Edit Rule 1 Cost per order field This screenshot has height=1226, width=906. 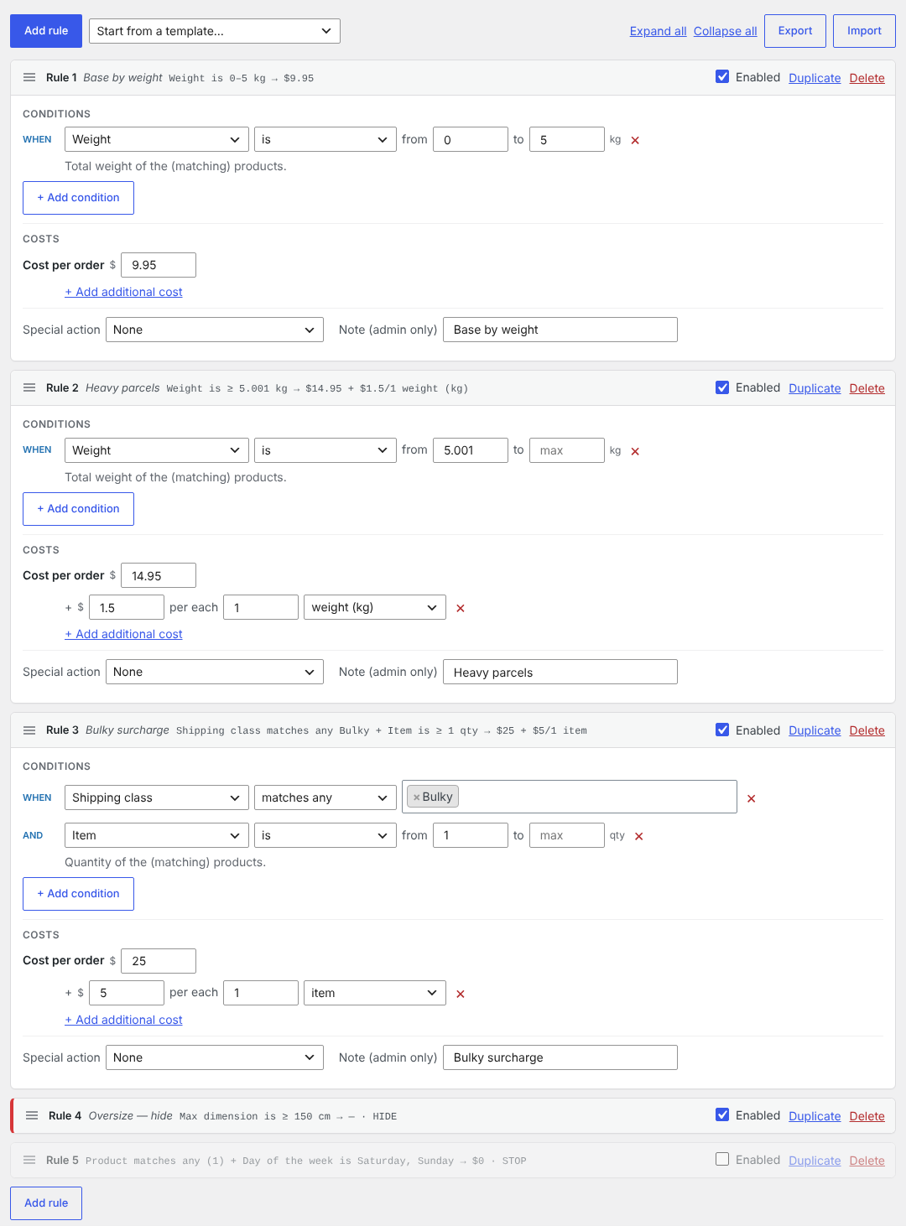[x=159, y=265]
